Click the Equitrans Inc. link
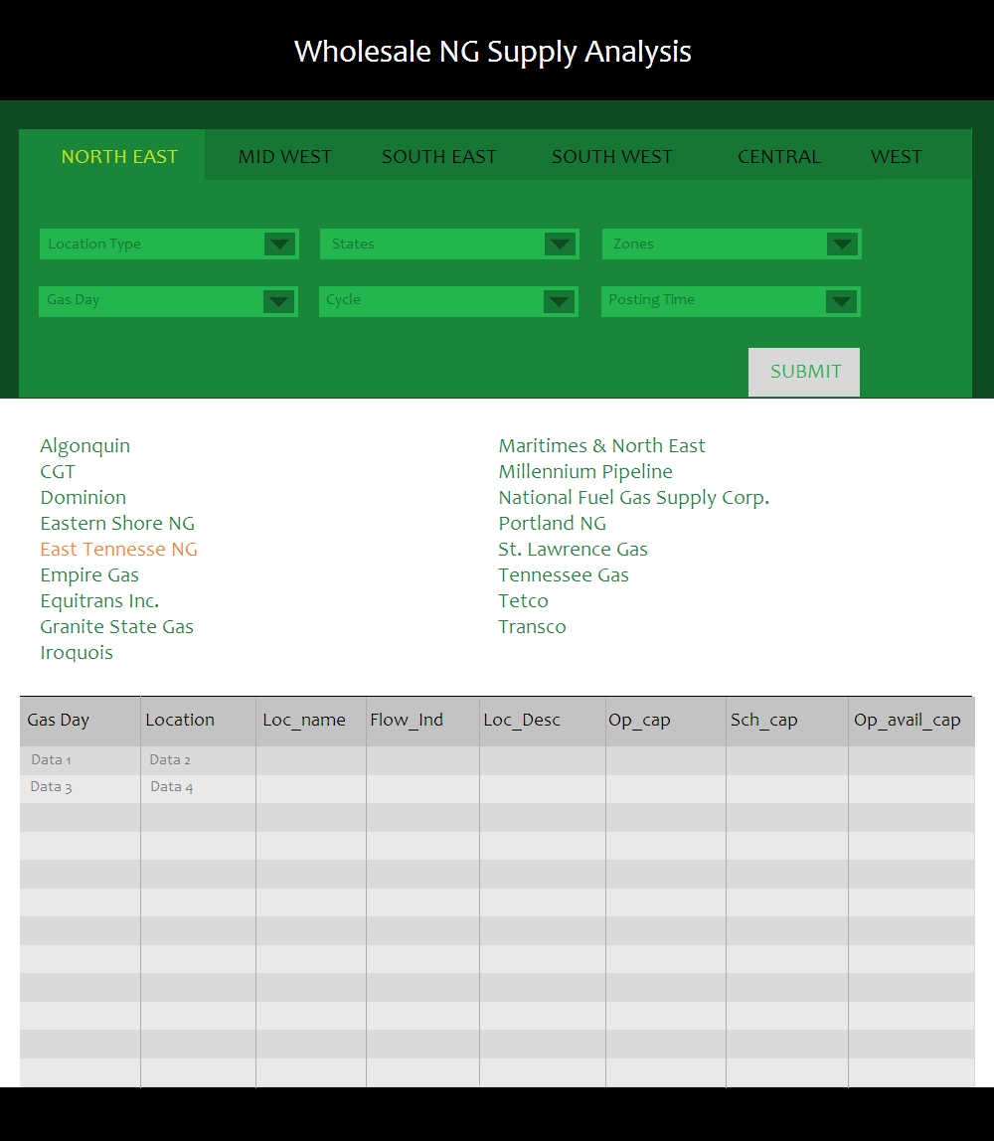This screenshot has width=994, height=1141. coord(99,601)
